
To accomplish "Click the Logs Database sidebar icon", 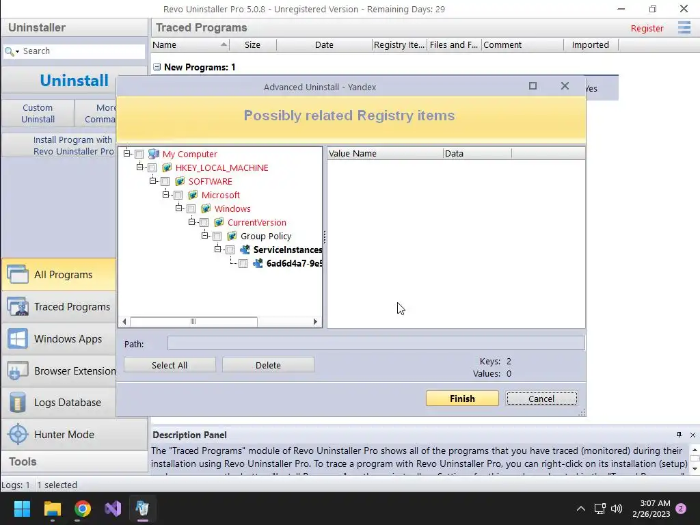I will click(x=18, y=402).
